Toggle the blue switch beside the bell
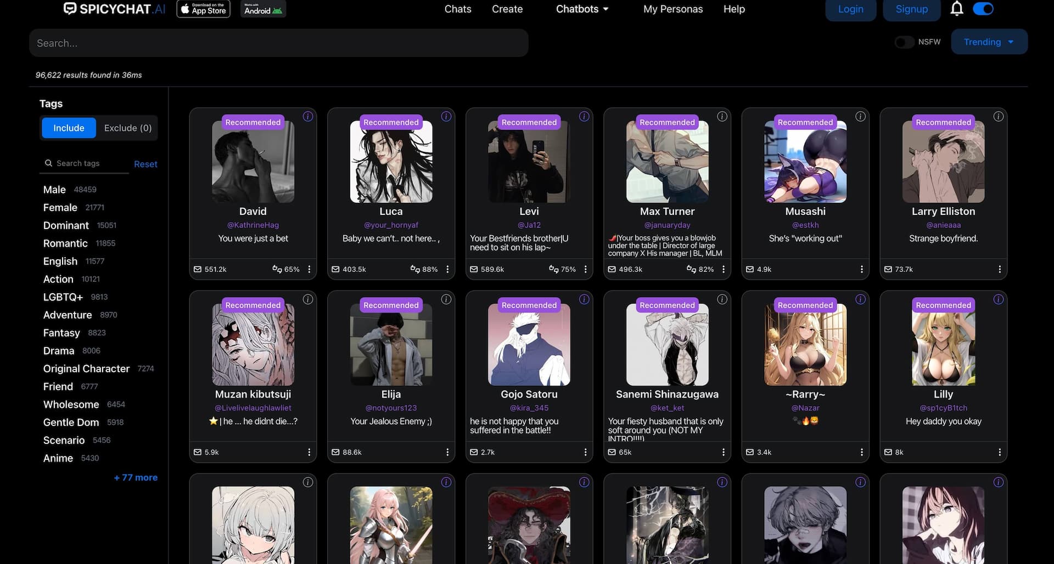 pos(983,9)
